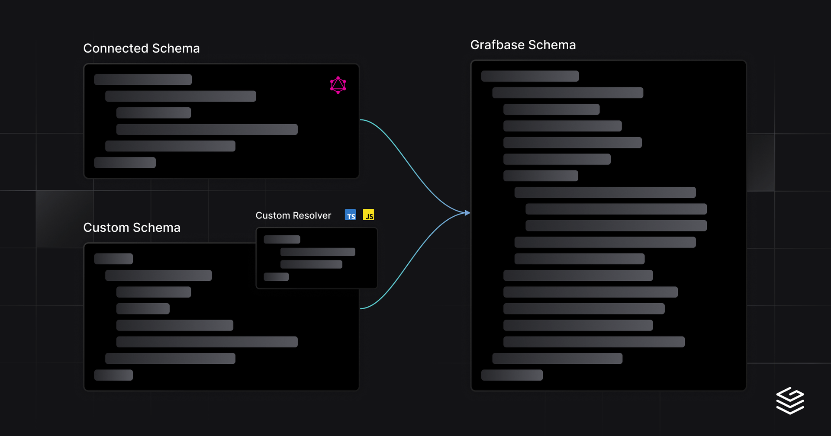The width and height of the screenshot is (831, 436).
Task: Click the pink GraphQL logo icon
Action: pyautogui.click(x=338, y=85)
